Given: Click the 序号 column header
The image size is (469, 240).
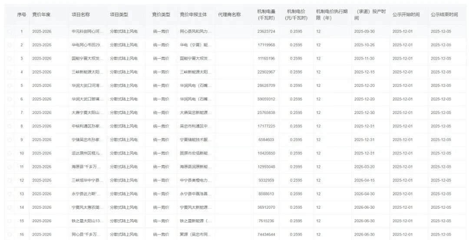Looking at the screenshot, I should click(22, 15).
